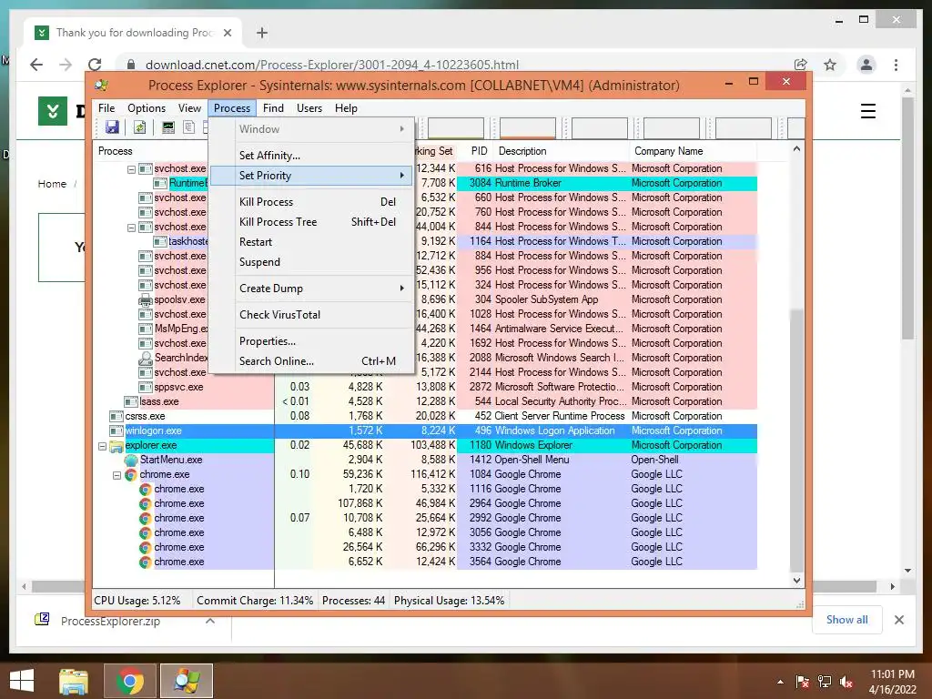This screenshot has width=932, height=699.
Task: Bookmark this page with the star icon
Action: (830, 65)
